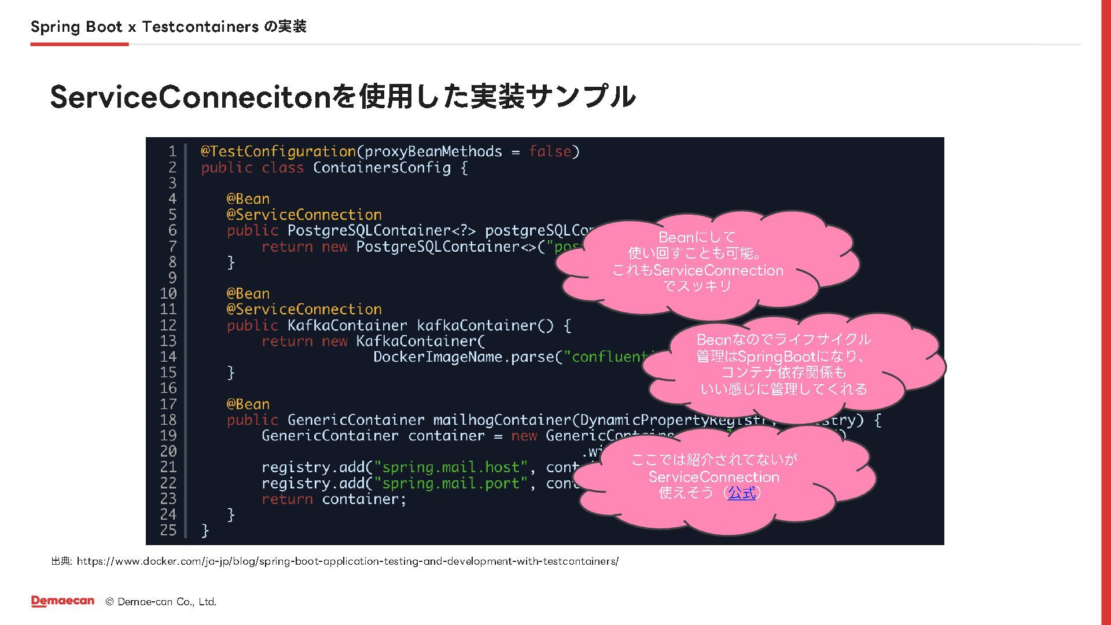The width and height of the screenshot is (1111, 625).
Task: Click the header 'Spring Boot x Testcontainers の実装'
Action: tap(168, 27)
